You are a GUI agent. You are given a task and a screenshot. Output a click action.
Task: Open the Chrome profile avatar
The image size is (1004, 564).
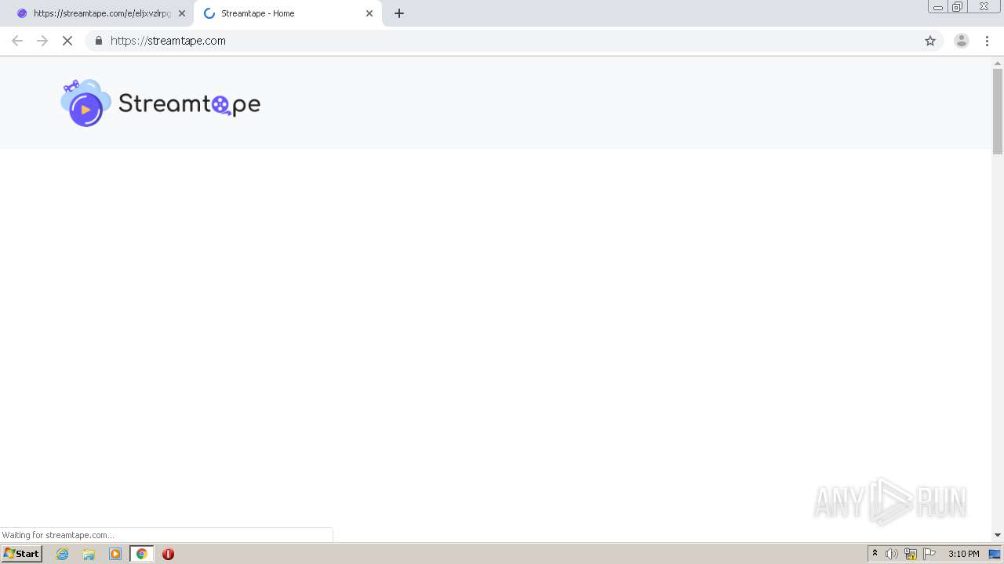pos(962,41)
